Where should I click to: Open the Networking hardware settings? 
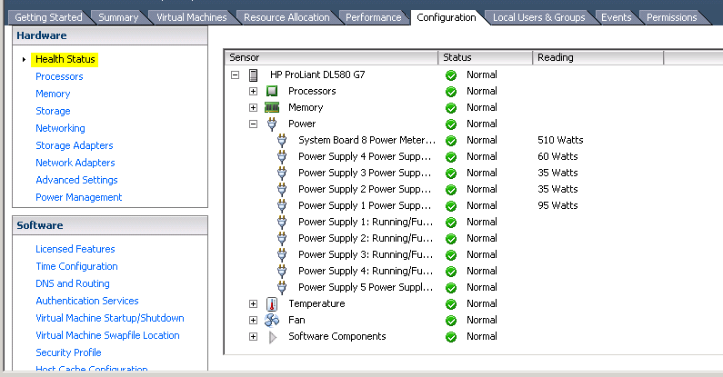(60, 128)
